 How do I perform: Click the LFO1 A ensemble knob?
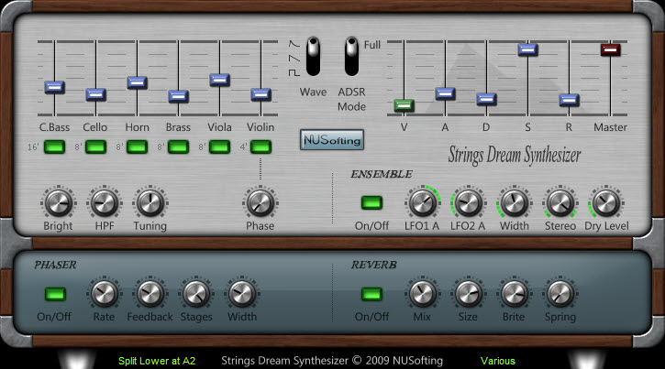(423, 202)
